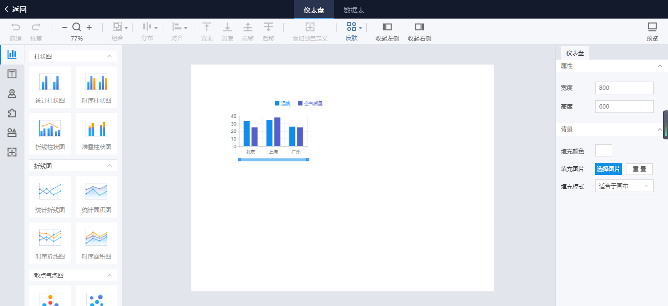Click the 高度 input field
The image size is (668, 306).
[x=624, y=107]
